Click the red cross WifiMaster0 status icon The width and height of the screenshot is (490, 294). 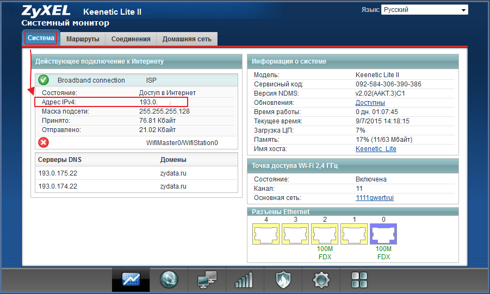point(44,142)
